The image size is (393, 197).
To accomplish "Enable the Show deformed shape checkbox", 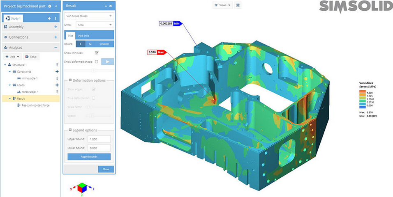I will pyautogui.click(x=97, y=62).
